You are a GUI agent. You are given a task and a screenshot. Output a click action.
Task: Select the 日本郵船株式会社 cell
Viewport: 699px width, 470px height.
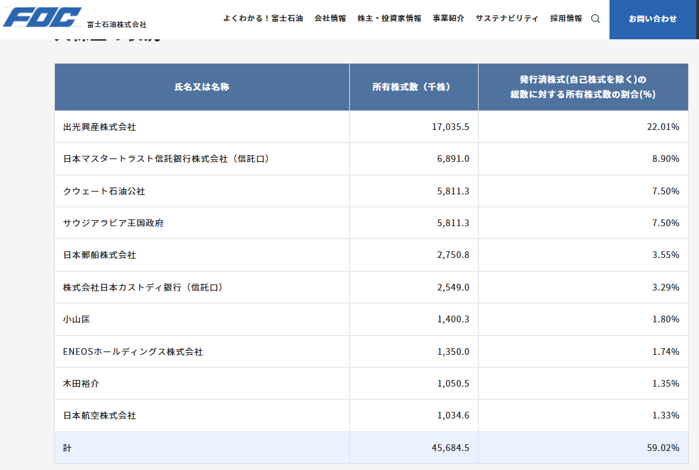click(202, 255)
